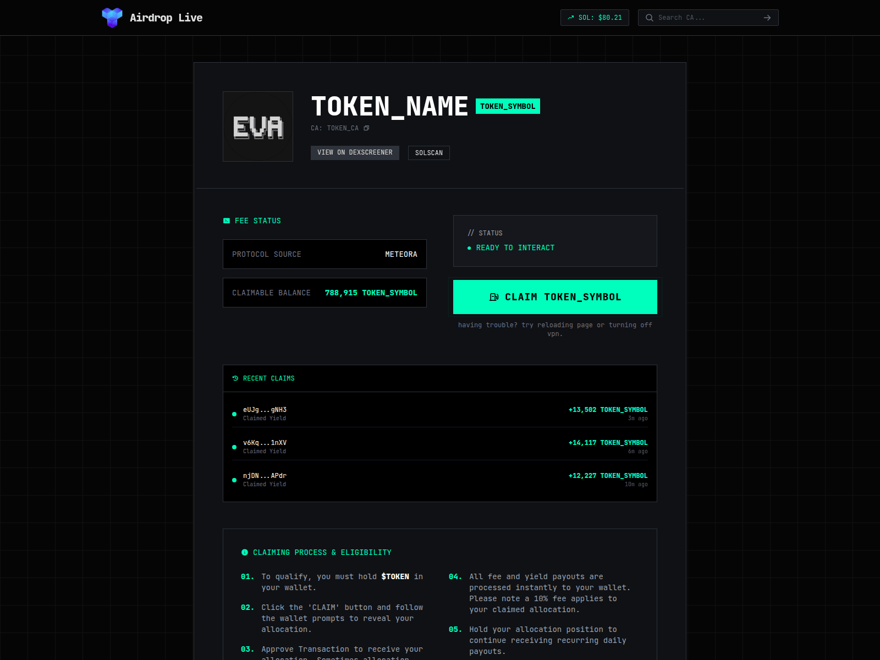Viewport: 880px width, 660px height.
Task: Click the SOL: $80.21 price indicator
Action: click(x=595, y=18)
